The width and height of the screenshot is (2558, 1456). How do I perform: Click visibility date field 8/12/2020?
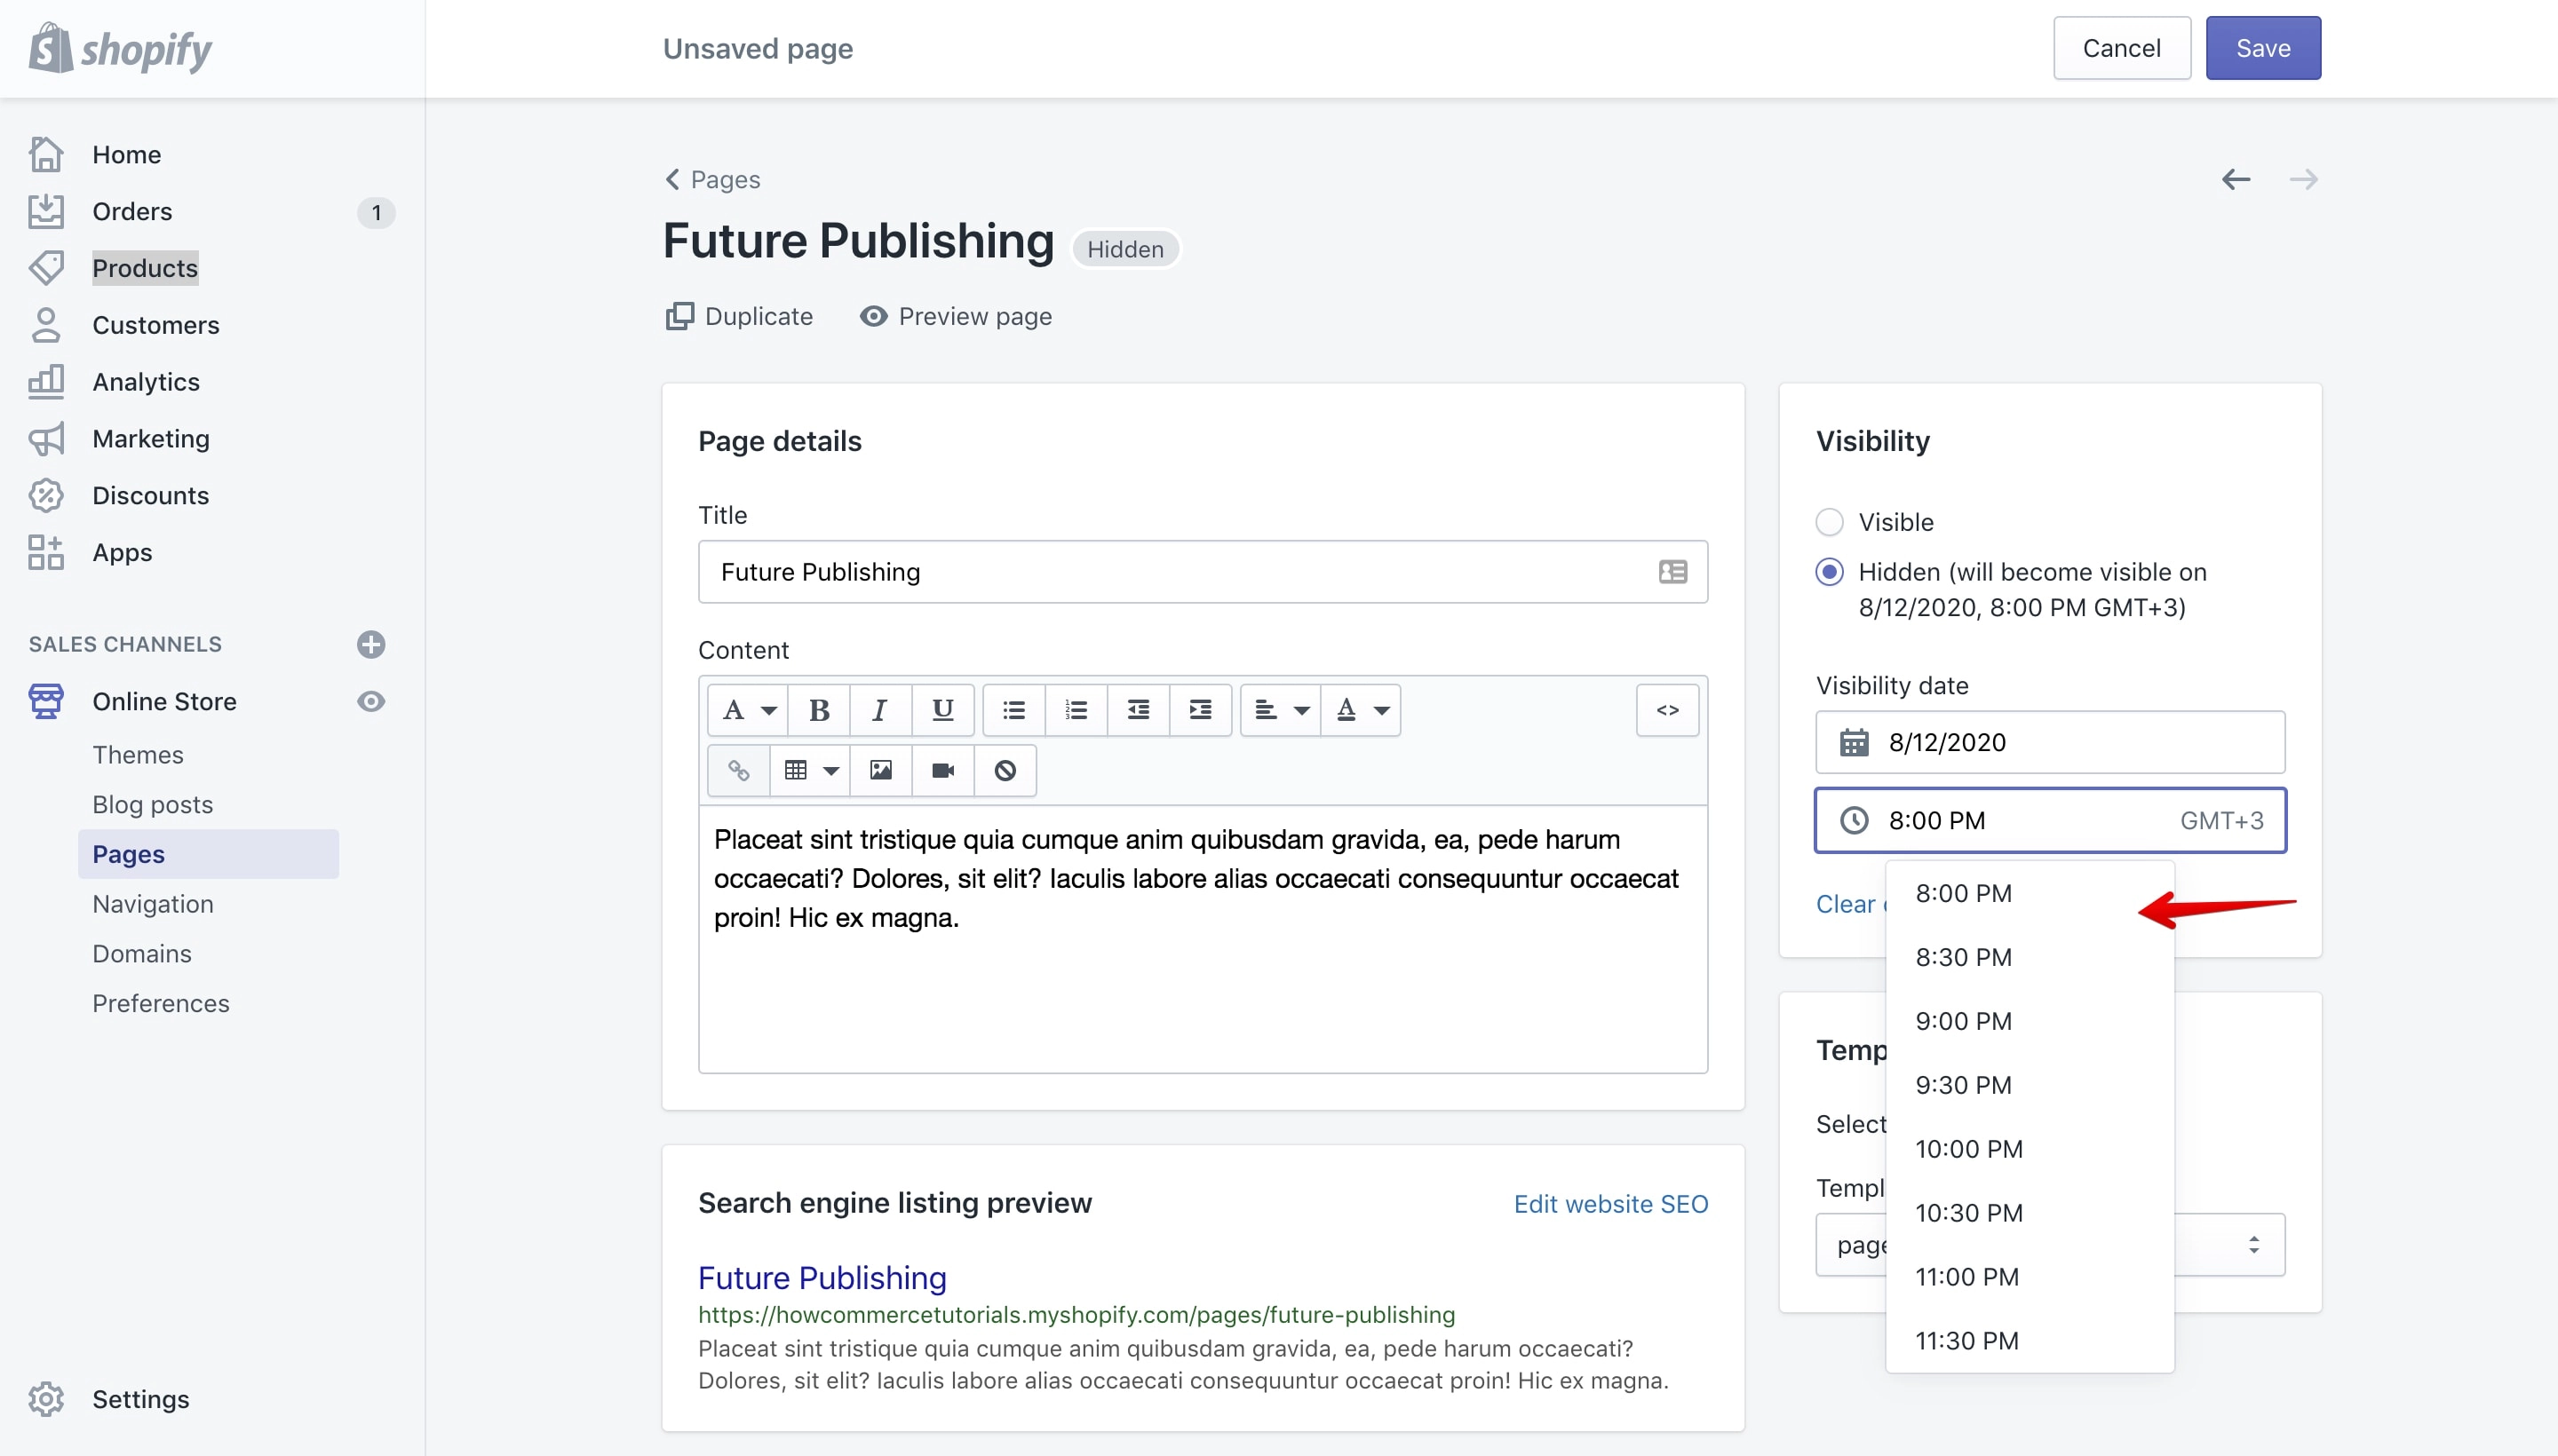click(x=2050, y=742)
